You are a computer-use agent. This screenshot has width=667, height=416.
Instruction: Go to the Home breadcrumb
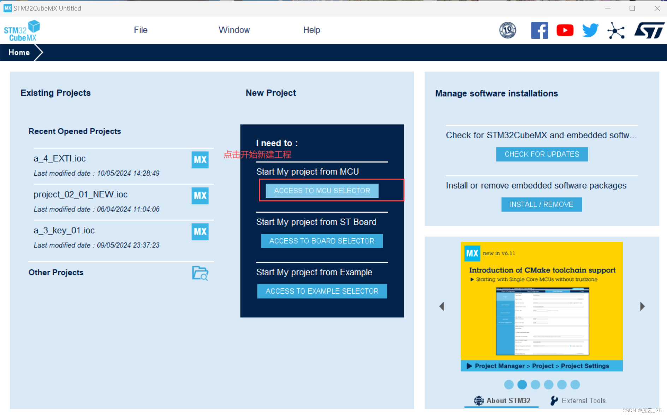tap(19, 53)
